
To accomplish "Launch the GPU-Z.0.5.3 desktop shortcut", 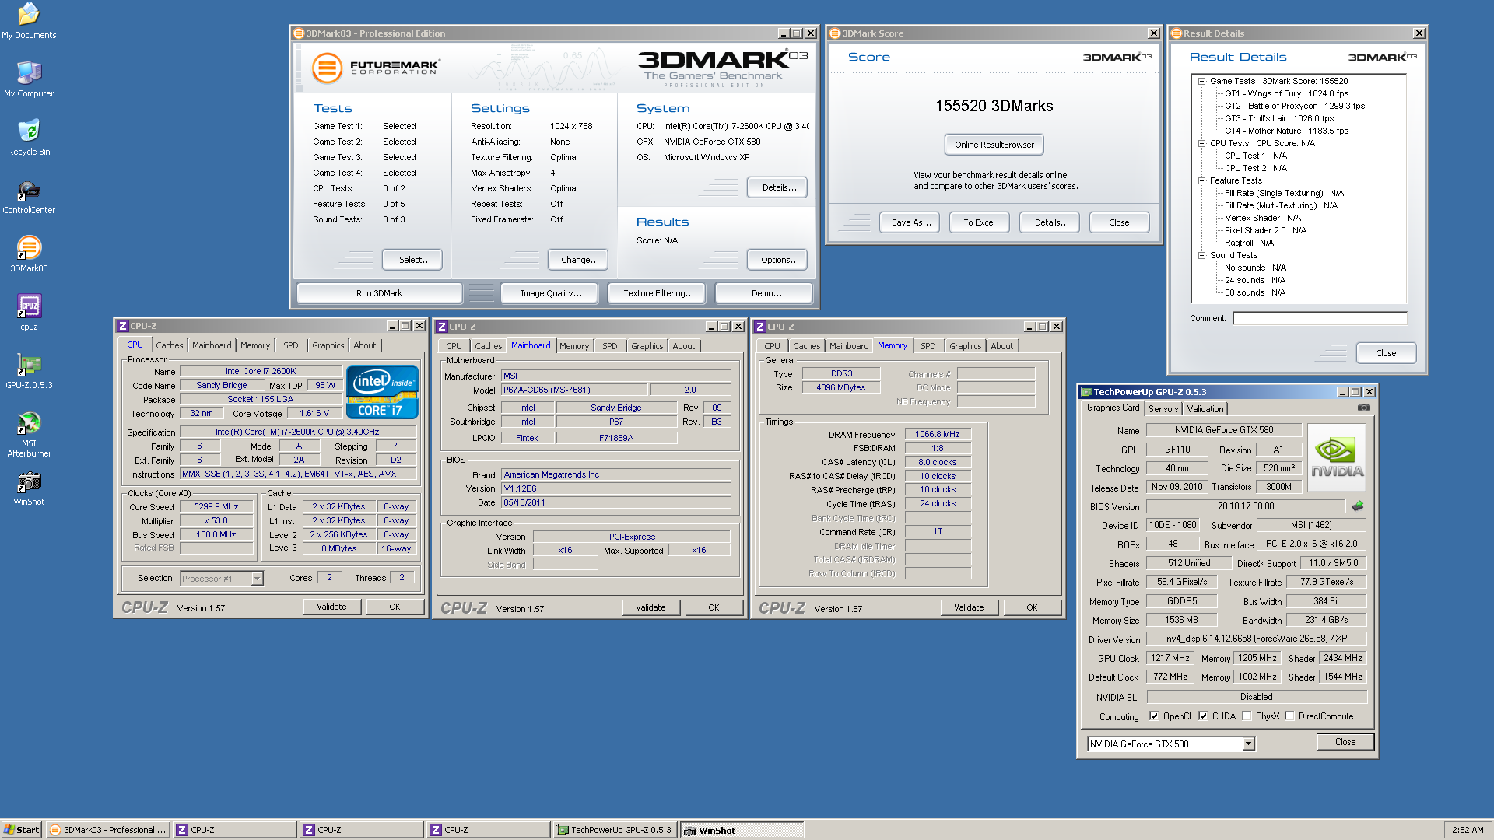I will click(x=29, y=371).
